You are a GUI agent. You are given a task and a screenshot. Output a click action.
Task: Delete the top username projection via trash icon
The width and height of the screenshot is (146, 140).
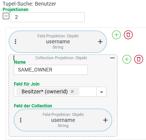point(128,35)
